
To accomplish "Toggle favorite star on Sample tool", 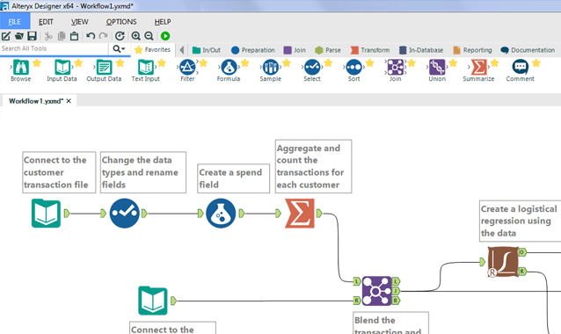I will 287,63.
